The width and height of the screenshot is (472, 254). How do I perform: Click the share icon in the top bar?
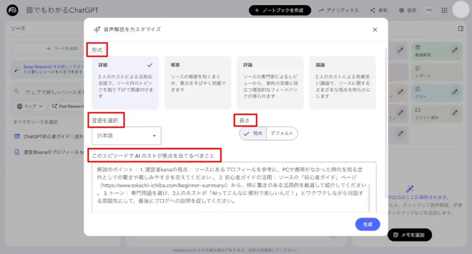(x=372, y=10)
